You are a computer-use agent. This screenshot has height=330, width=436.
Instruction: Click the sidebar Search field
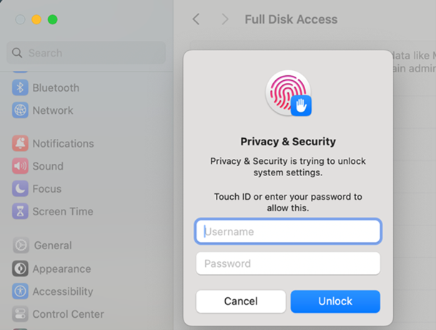coord(86,53)
